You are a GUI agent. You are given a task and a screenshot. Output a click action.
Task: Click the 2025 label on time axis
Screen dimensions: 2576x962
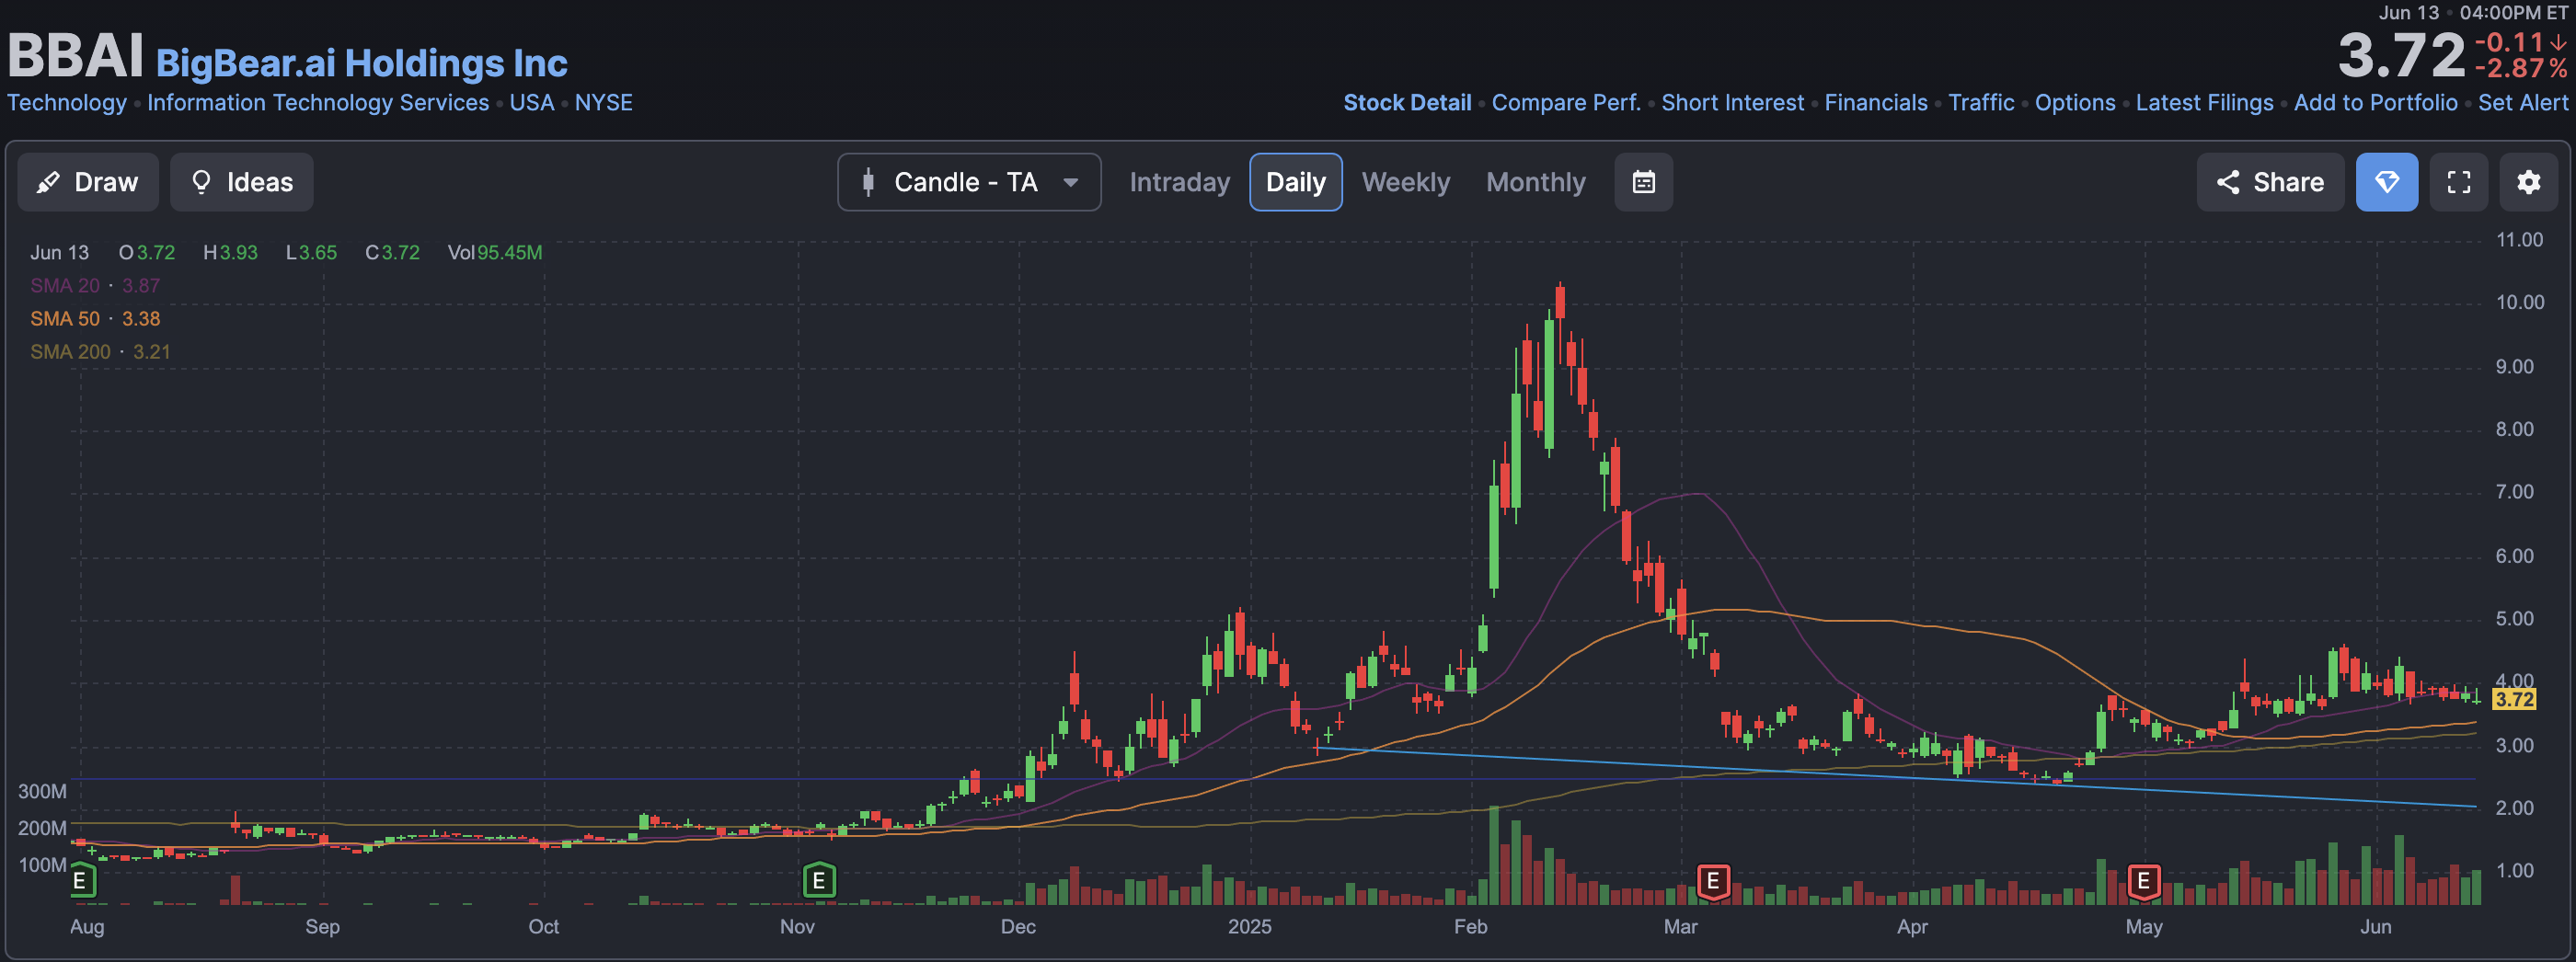coord(1250,927)
